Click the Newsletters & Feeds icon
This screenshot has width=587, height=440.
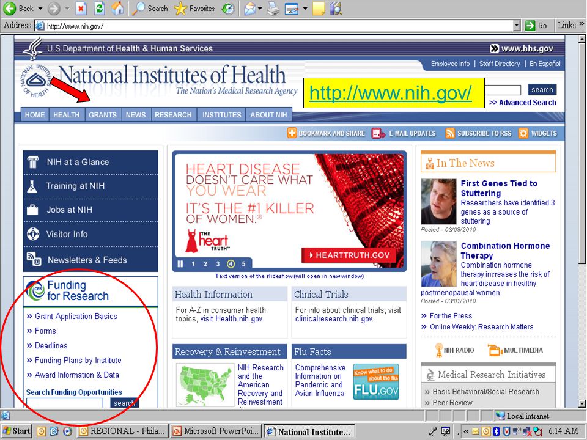(34, 258)
